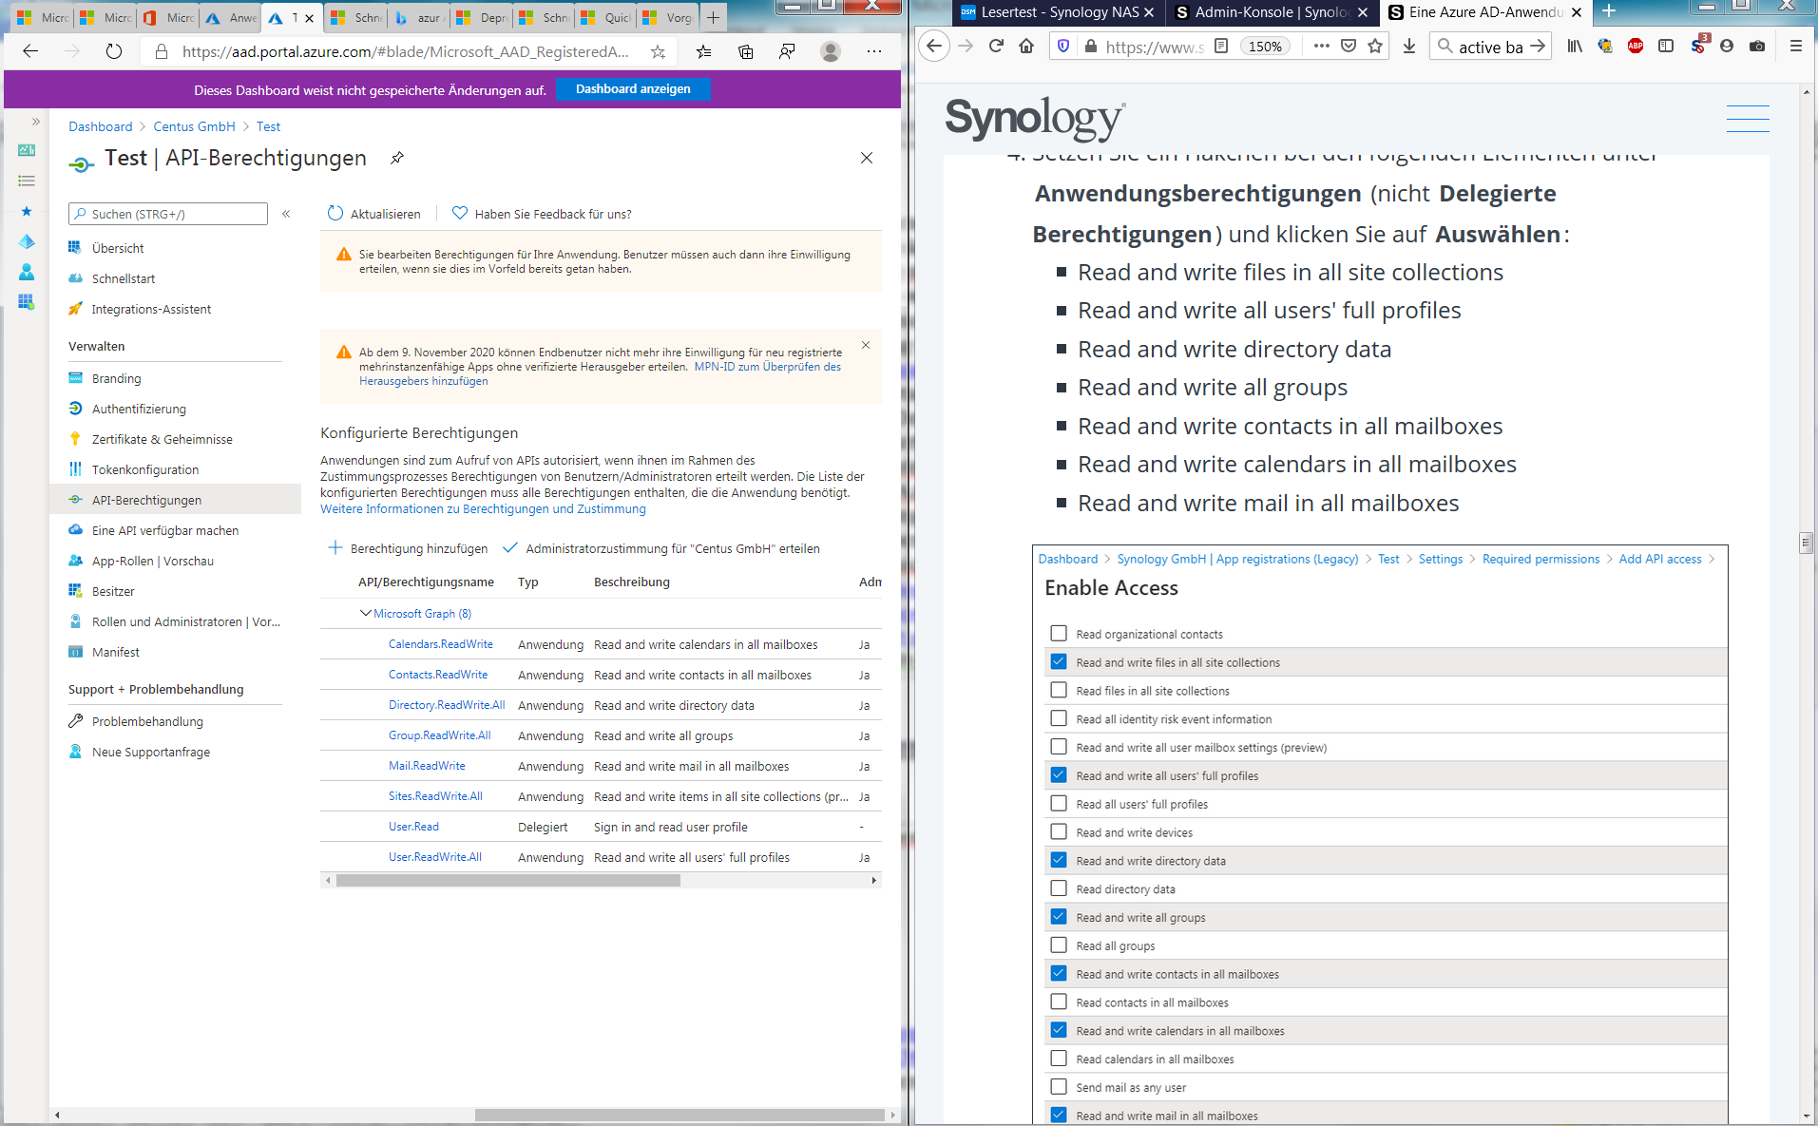Click Firefox search box with active ba
The image size is (1818, 1126).
click(x=1490, y=47)
